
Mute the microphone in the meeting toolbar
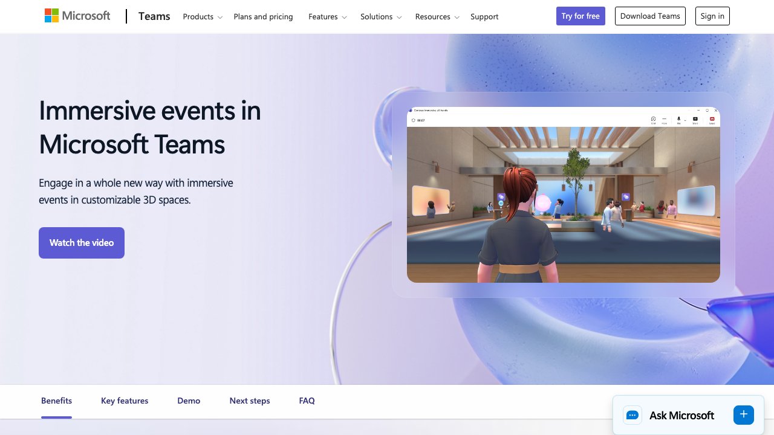[x=678, y=118]
